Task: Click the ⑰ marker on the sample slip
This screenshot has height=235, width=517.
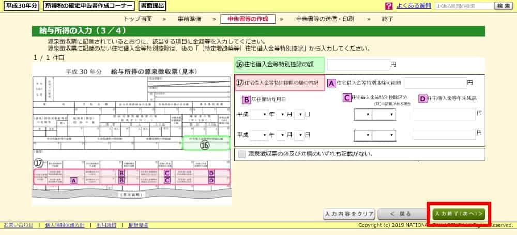Action: pyautogui.click(x=38, y=163)
